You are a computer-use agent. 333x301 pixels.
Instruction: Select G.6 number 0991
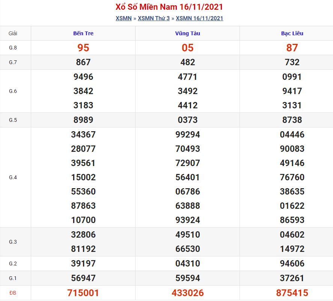pyautogui.click(x=292, y=77)
